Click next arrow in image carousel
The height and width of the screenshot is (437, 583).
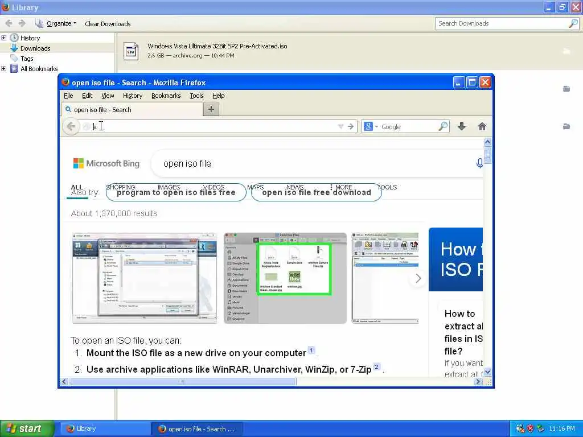click(x=418, y=278)
